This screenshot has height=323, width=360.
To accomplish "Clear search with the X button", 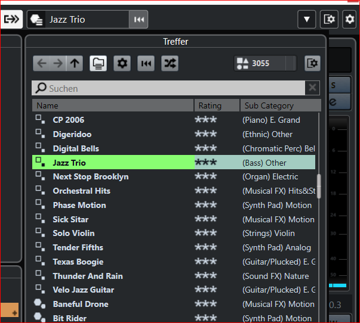I will (x=312, y=88).
